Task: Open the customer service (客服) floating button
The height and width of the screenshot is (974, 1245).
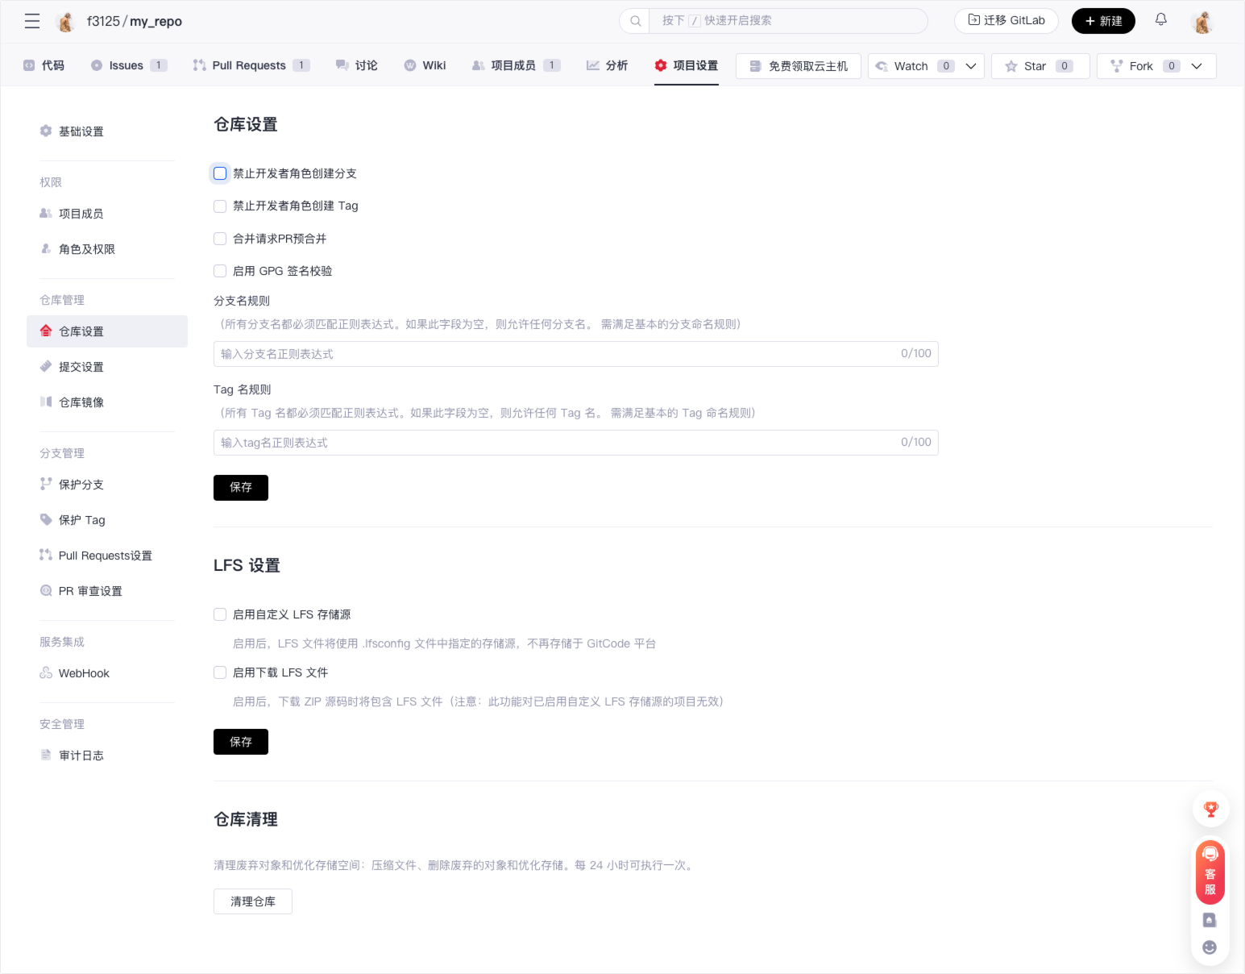Action: coord(1210,872)
